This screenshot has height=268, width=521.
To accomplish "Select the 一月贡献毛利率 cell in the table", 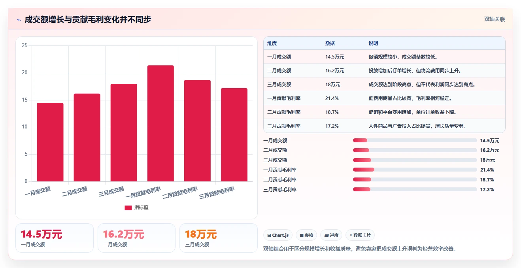I will coord(284,98).
